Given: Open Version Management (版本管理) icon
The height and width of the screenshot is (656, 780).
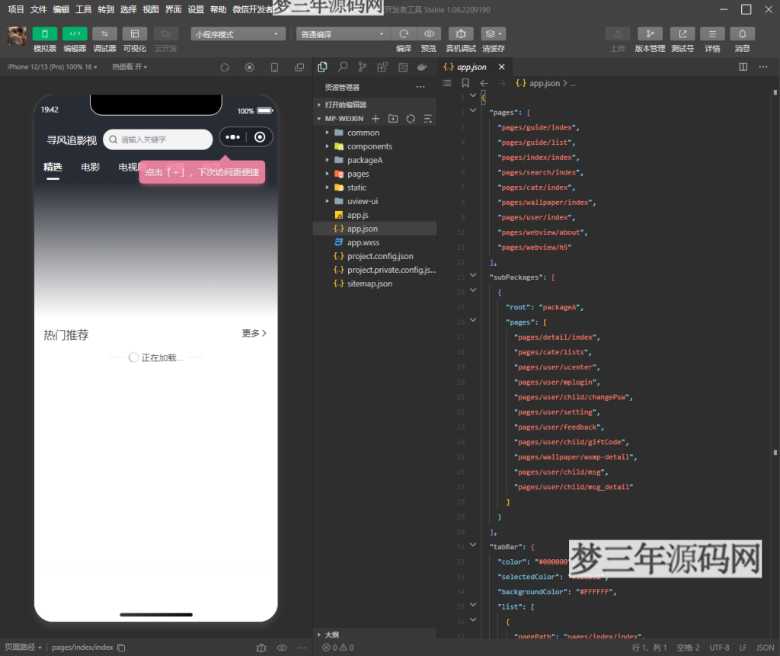Looking at the screenshot, I should pos(650,34).
